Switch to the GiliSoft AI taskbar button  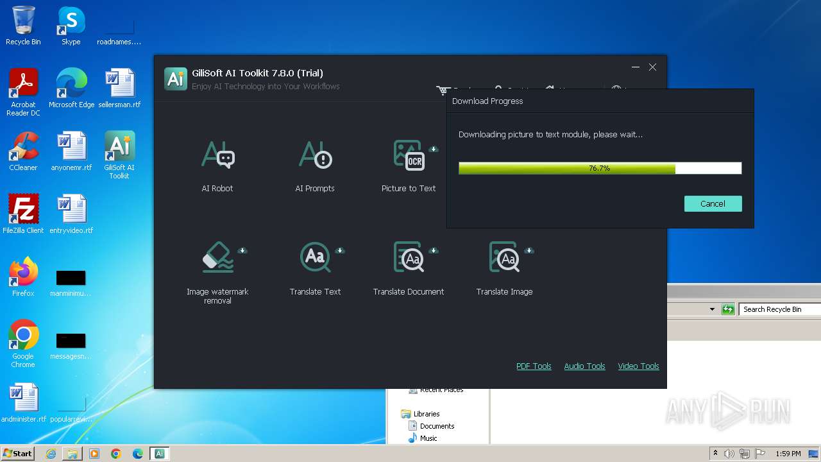pyautogui.click(x=160, y=454)
